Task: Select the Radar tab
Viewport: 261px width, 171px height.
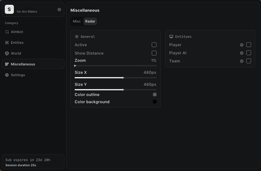Action: (x=90, y=21)
